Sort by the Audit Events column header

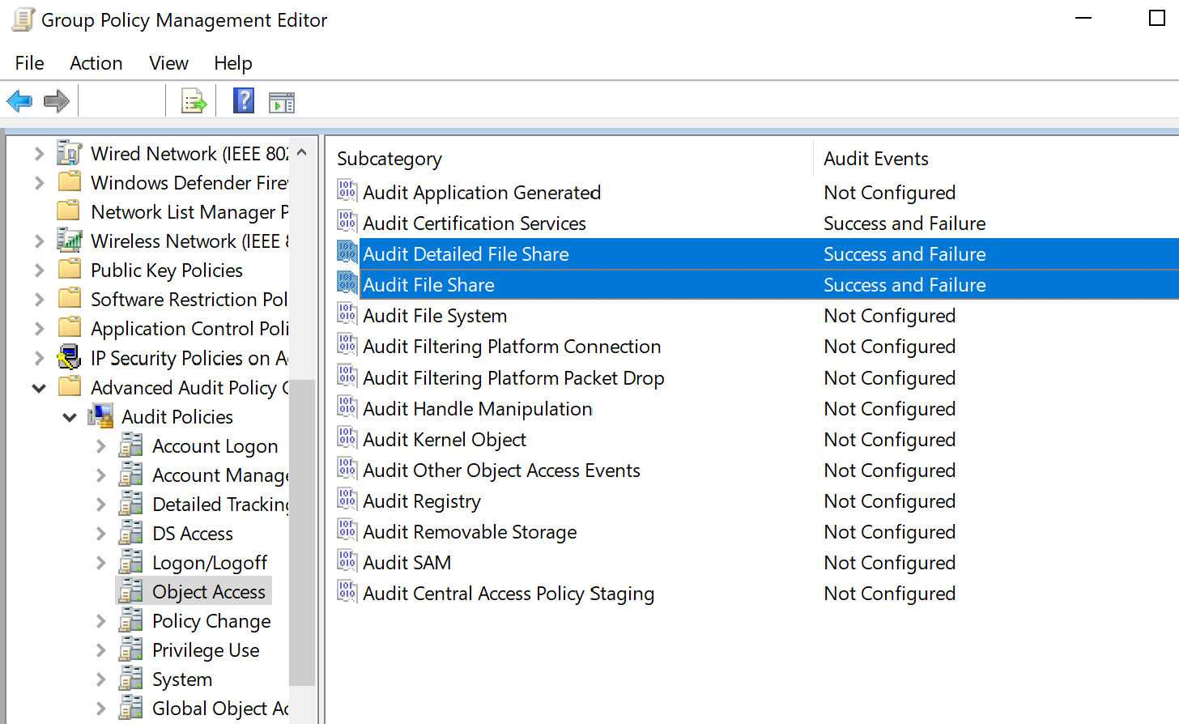875,159
